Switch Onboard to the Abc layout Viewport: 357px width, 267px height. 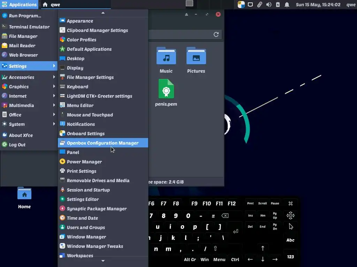click(x=290, y=240)
